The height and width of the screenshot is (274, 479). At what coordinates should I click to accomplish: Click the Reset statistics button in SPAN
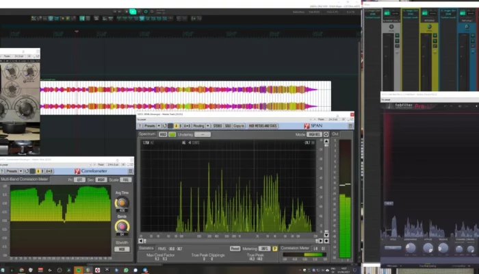(235, 248)
